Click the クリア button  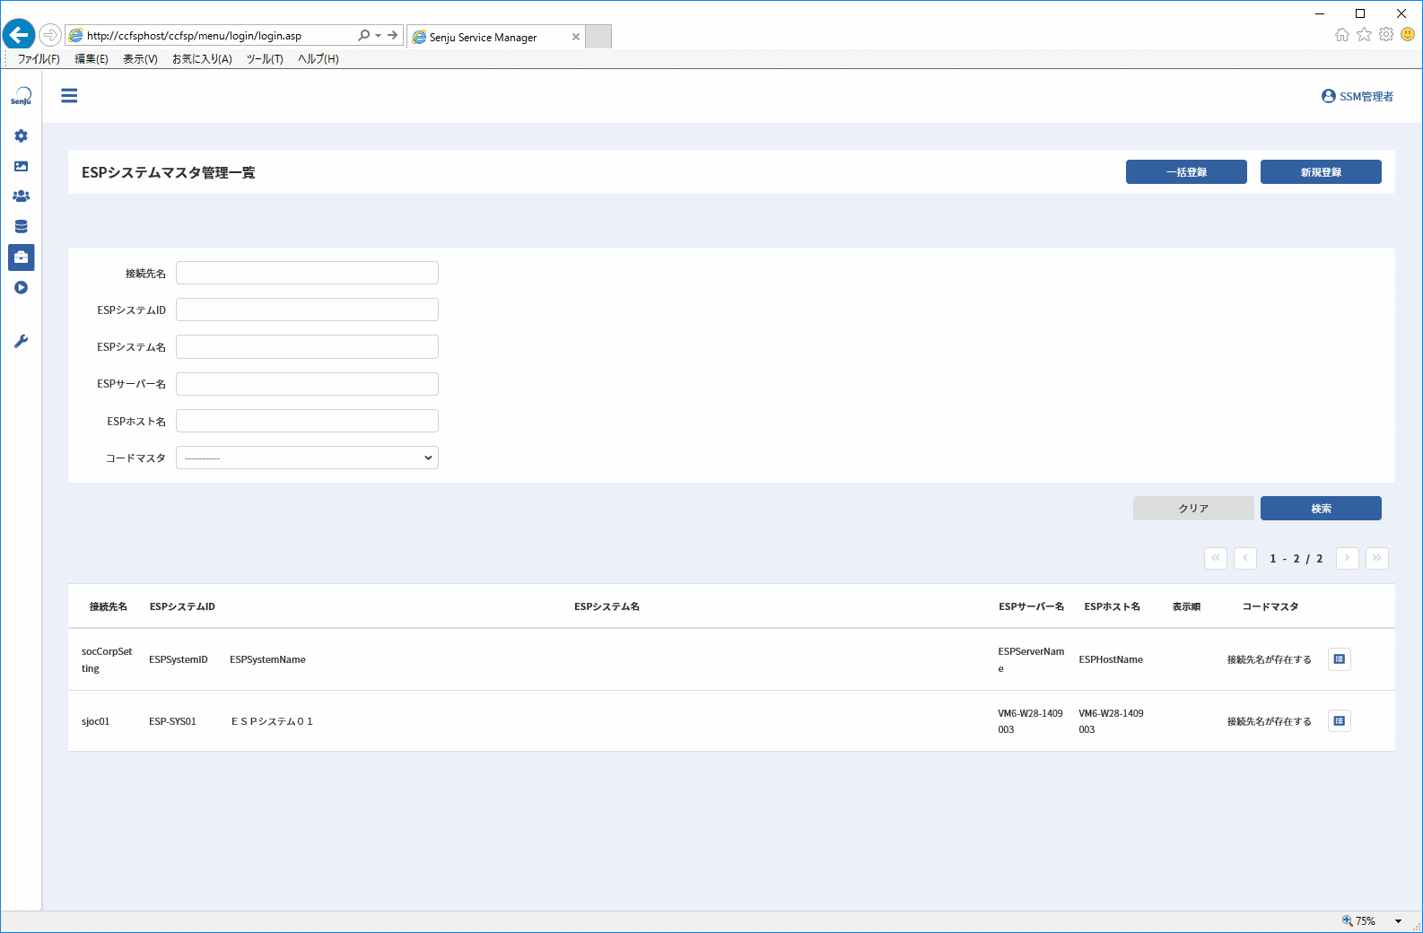click(1193, 509)
